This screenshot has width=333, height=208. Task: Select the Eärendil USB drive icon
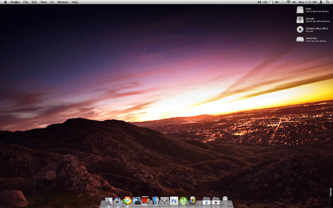[300, 20]
